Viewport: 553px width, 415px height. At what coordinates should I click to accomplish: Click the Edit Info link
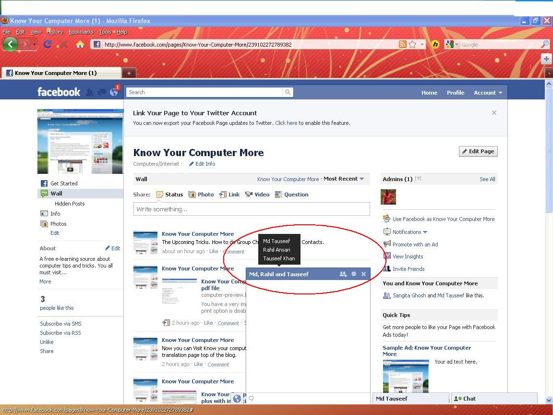[202, 164]
